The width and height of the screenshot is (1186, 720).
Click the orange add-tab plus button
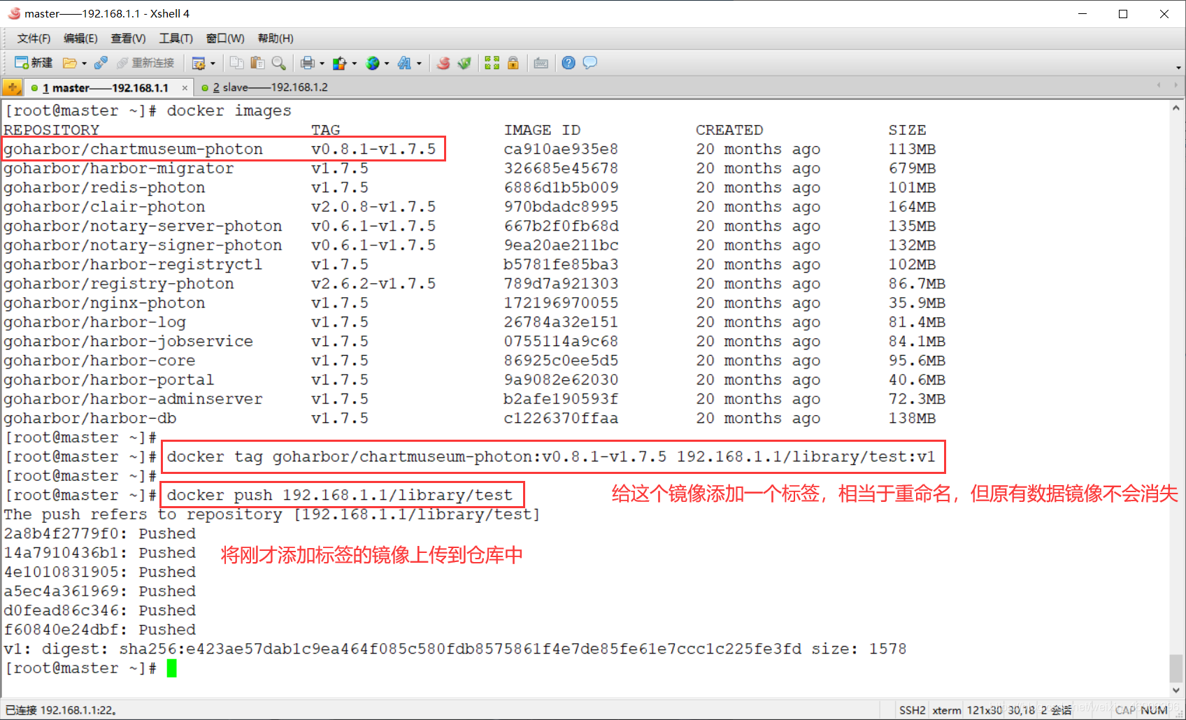tap(13, 87)
